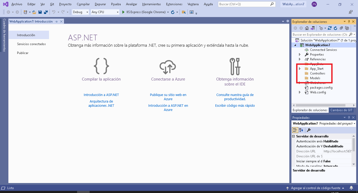Open the Herramientas menu

pos(151,4)
